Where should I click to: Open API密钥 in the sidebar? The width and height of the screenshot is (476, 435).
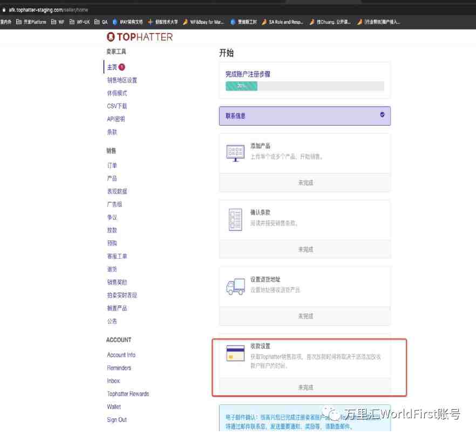click(x=116, y=119)
